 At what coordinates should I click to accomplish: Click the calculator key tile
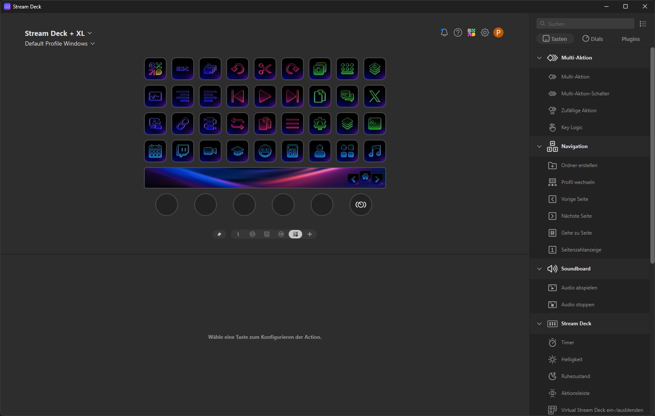(x=292, y=151)
